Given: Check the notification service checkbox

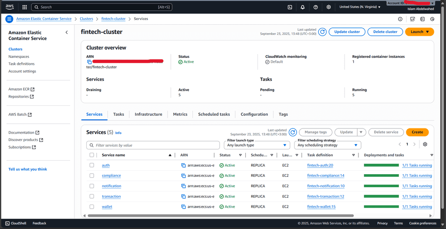Looking at the screenshot, I should coord(91,186).
